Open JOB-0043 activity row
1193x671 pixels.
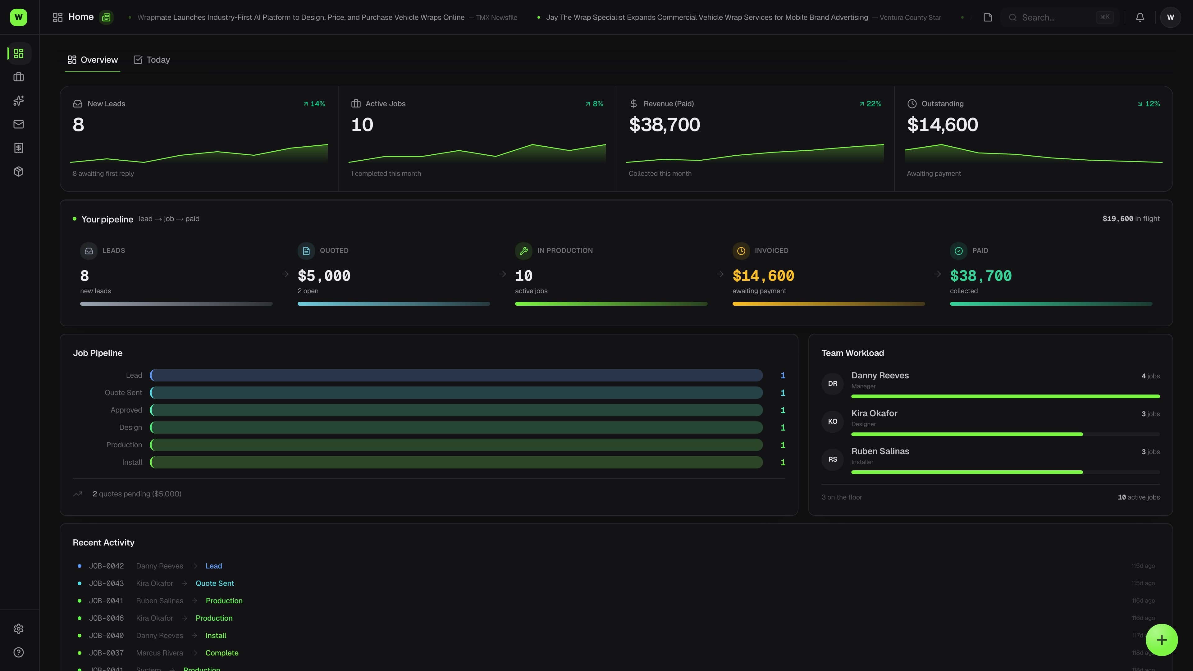pyautogui.click(x=616, y=583)
